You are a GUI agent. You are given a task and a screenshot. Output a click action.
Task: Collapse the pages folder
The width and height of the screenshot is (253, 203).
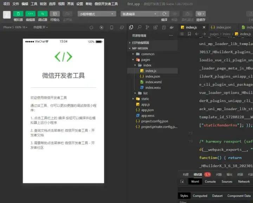[x=153, y=59]
